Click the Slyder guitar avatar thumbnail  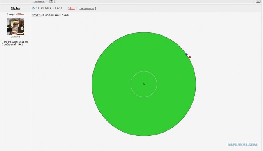pyautogui.click(x=15, y=27)
